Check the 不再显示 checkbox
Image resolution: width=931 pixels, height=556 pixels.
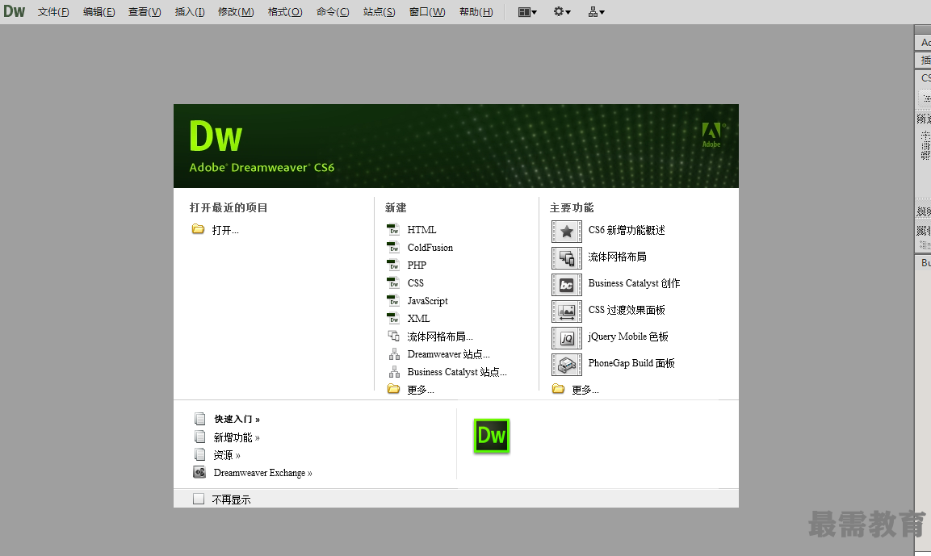pyautogui.click(x=199, y=499)
